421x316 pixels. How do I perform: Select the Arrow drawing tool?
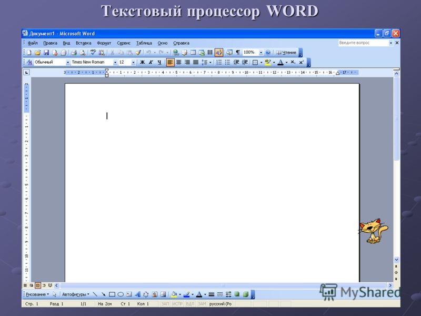coord(103,294)
